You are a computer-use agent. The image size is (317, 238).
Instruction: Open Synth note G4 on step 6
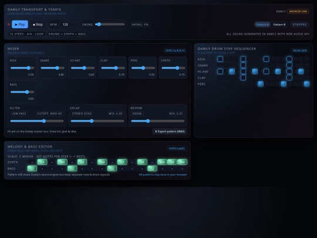(x=82, y=162)
